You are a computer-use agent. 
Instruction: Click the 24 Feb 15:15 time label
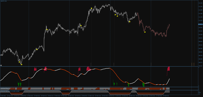[x=57, y=96]
